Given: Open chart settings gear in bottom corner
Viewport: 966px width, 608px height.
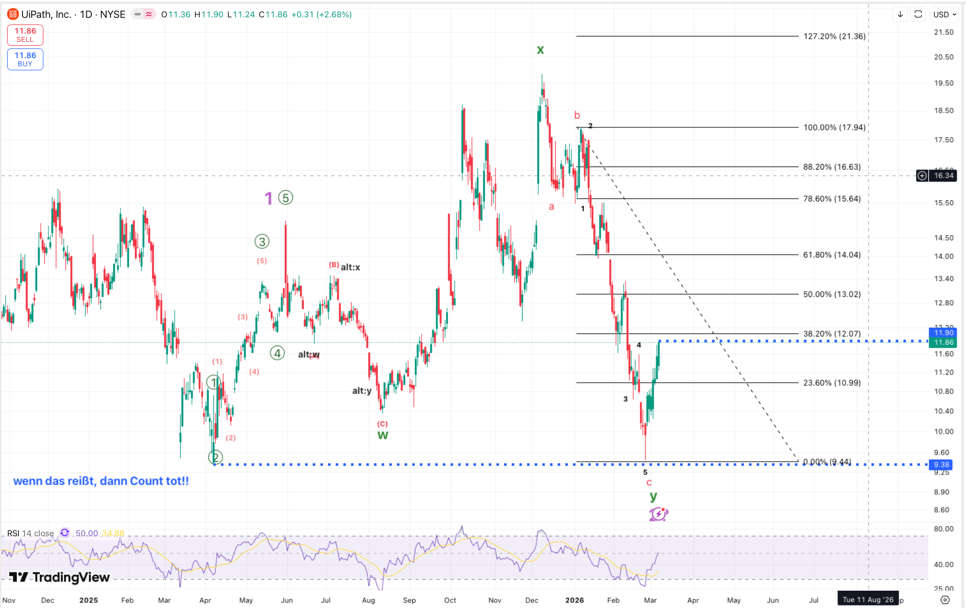Looking at the screenshot, I should click(x=945, y=600).
